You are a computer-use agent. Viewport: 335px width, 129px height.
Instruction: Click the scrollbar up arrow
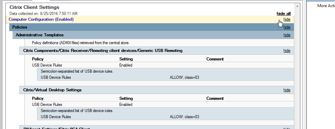coord(297,6)
